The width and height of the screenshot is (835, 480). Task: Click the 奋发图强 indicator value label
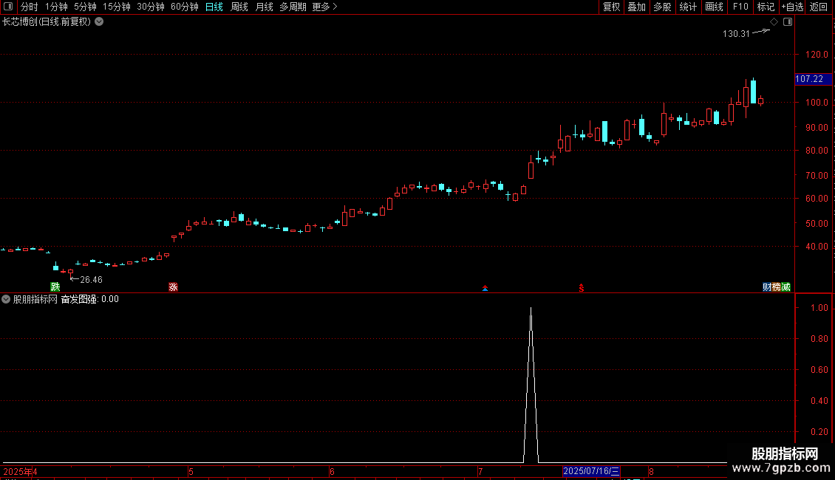(x=89, y=299)
